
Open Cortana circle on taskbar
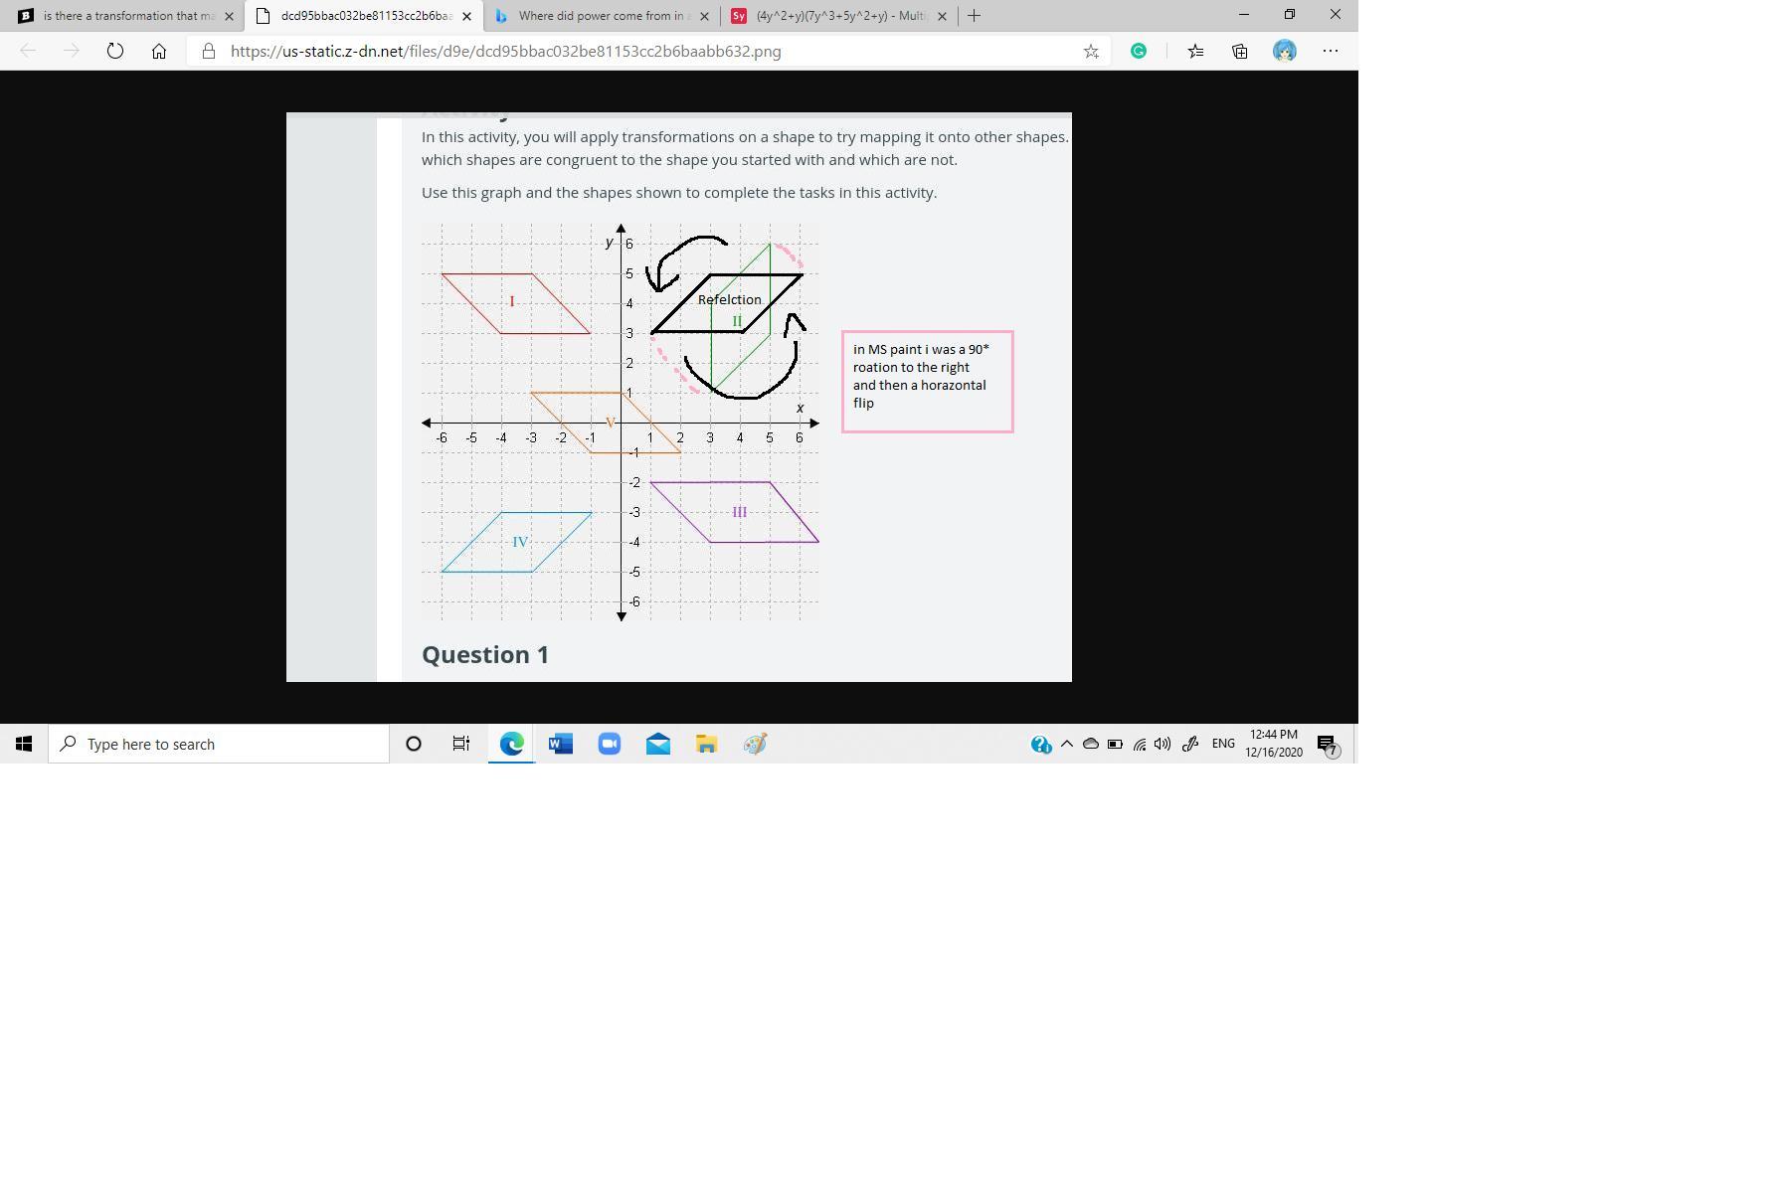(414, 744)
